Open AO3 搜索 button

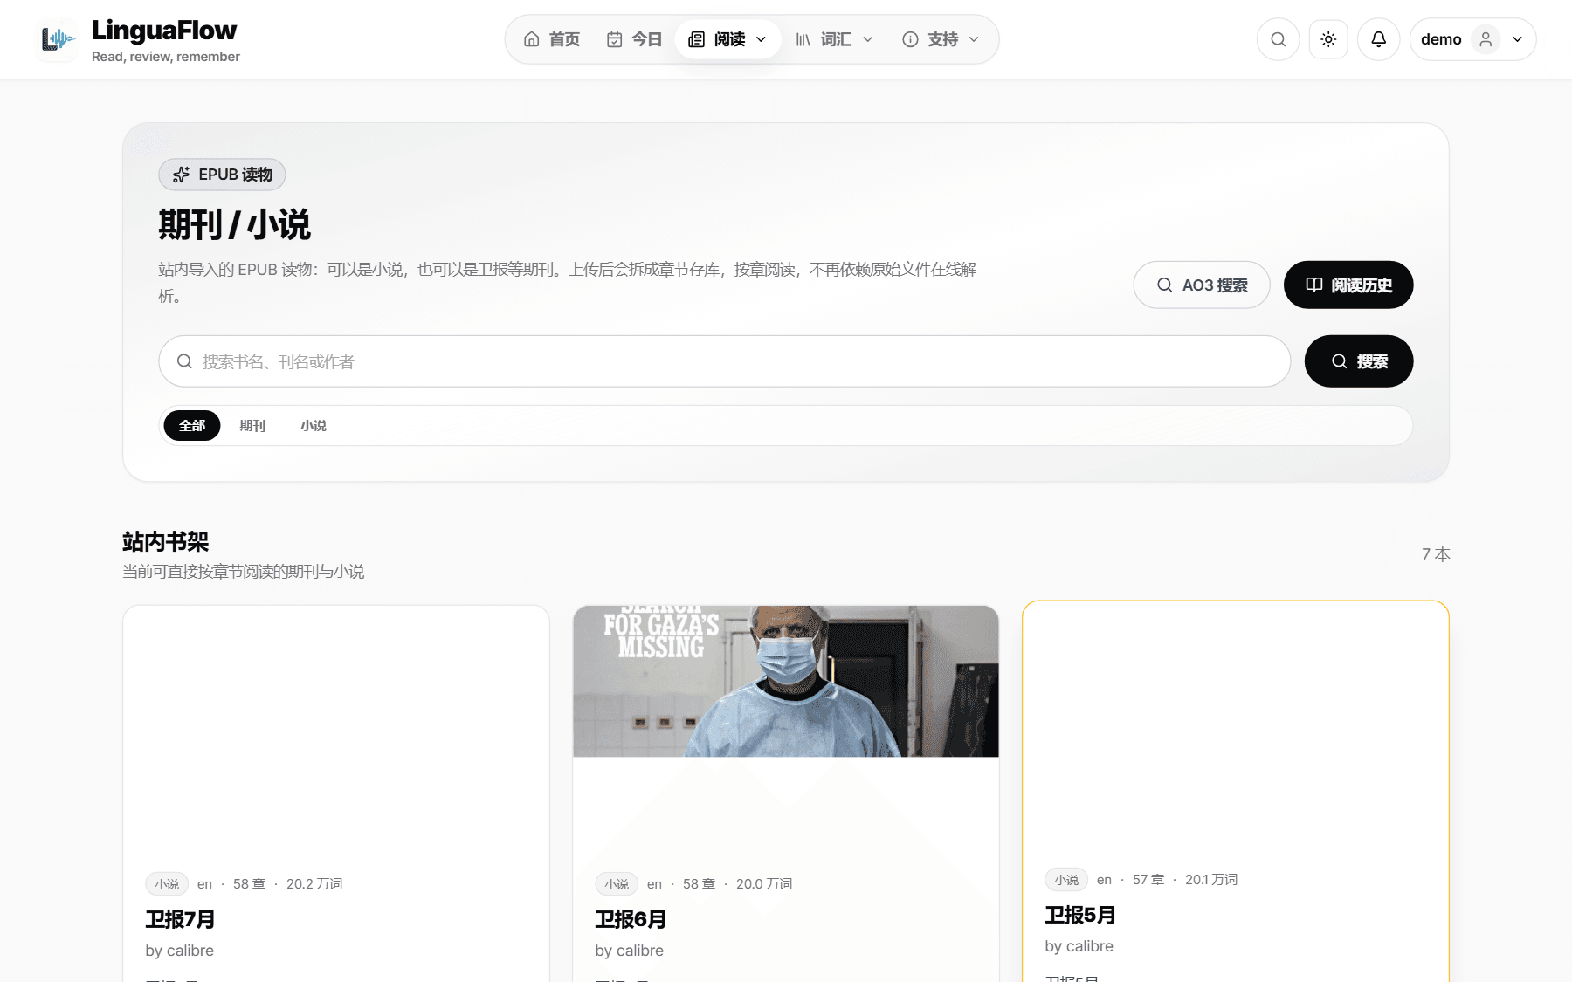coord(1202,285)
